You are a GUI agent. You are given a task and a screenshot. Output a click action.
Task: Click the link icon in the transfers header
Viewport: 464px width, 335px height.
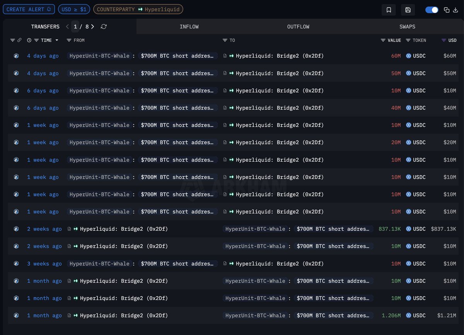pos(20,40)
